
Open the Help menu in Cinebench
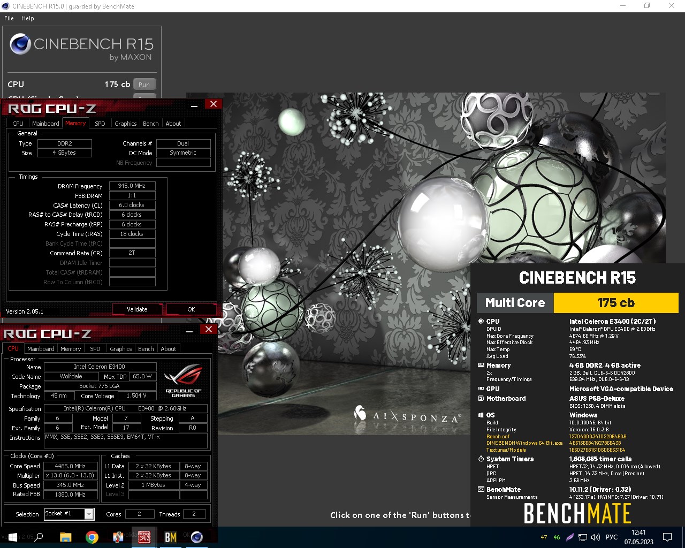[28, 18]
